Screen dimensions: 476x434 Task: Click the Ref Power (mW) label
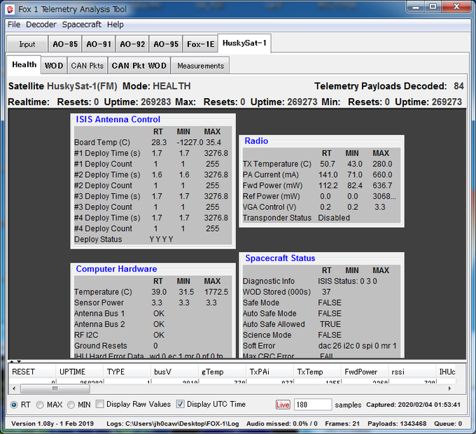272,197
